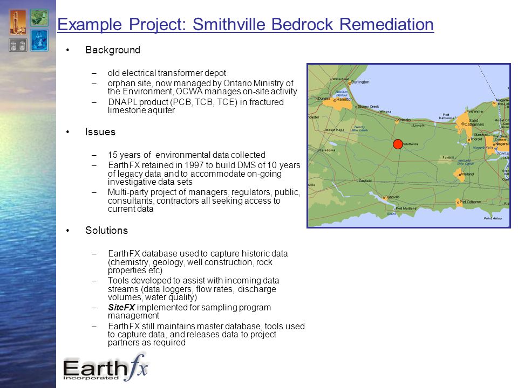Click the Mount Hope label on the map

click(335, 130)
